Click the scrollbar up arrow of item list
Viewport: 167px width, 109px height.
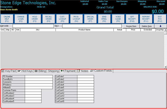point(166,30)
